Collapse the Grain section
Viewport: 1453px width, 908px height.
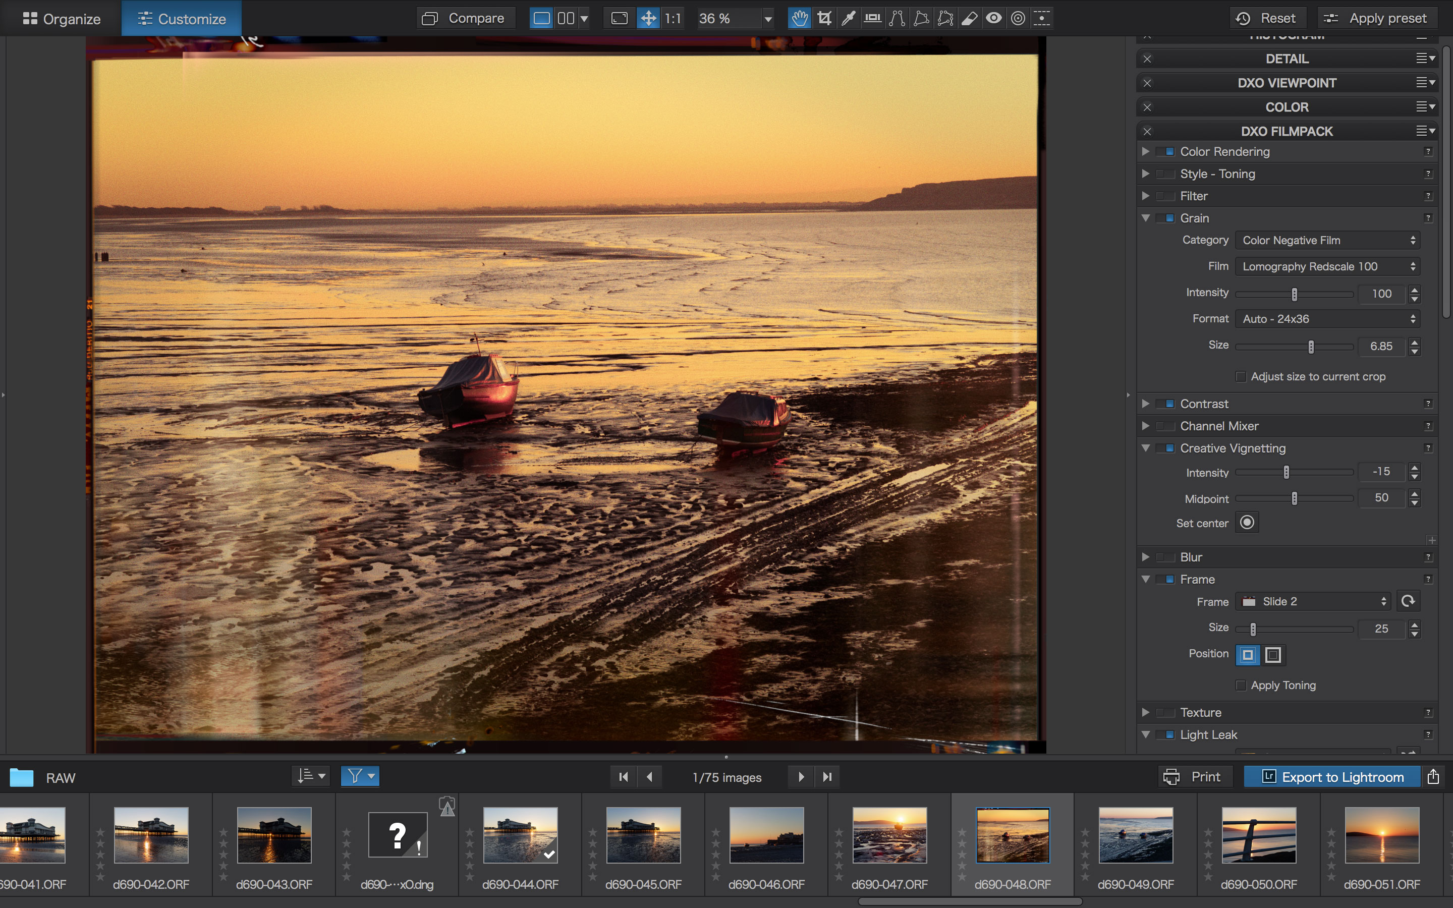[1146, 218]
